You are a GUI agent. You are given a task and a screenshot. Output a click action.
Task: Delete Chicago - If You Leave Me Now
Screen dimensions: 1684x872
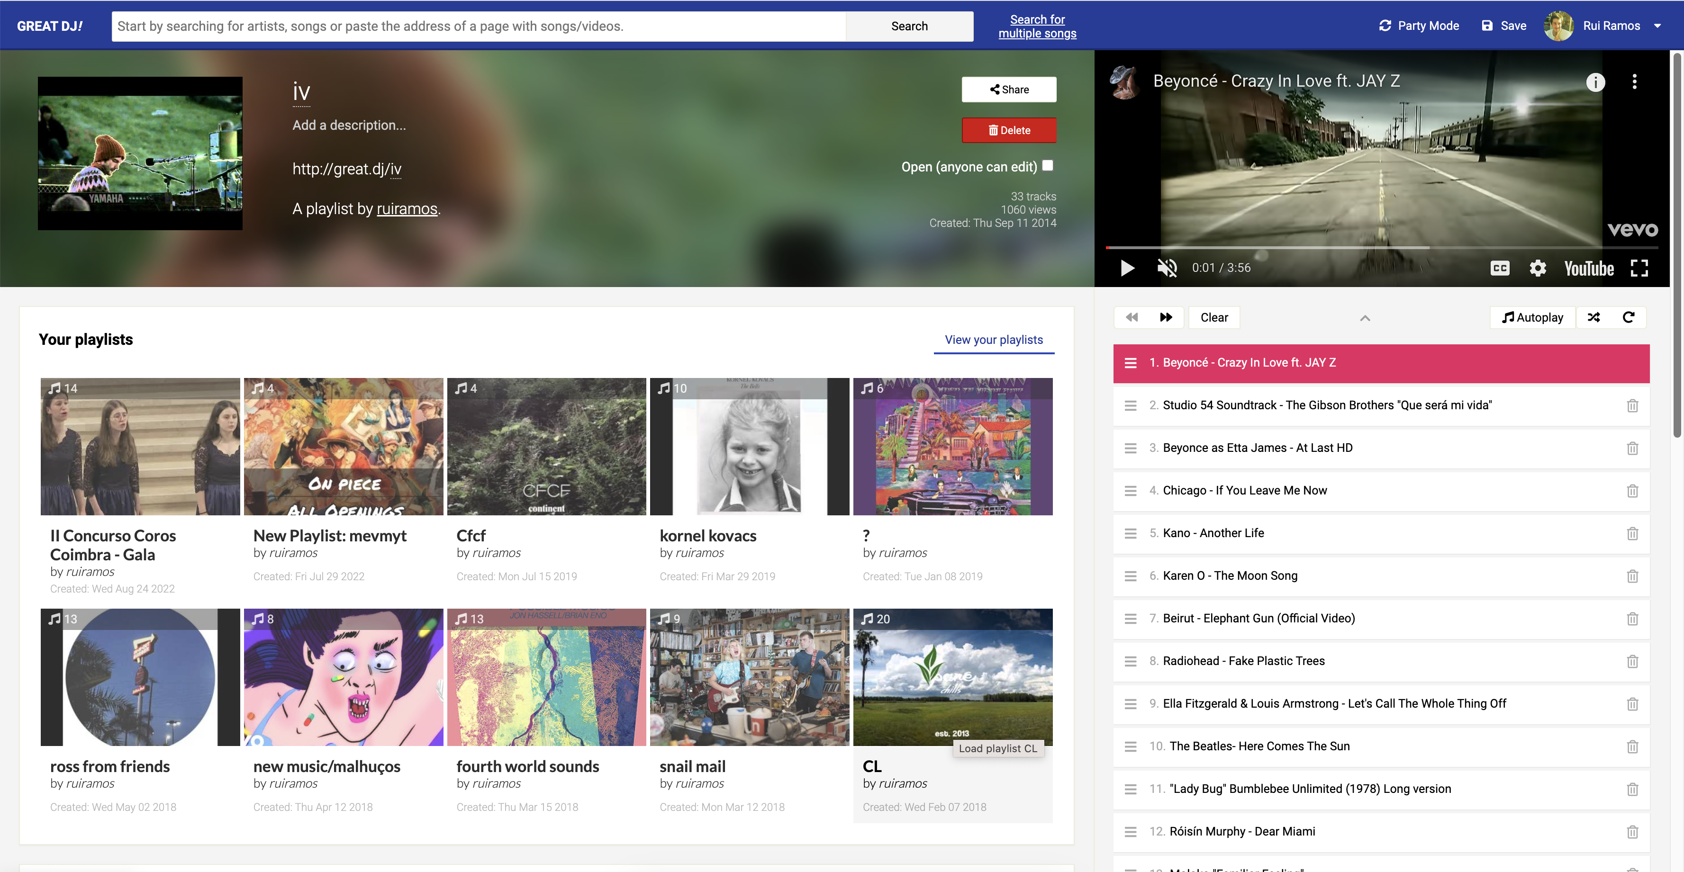(x=1632, y=490)
